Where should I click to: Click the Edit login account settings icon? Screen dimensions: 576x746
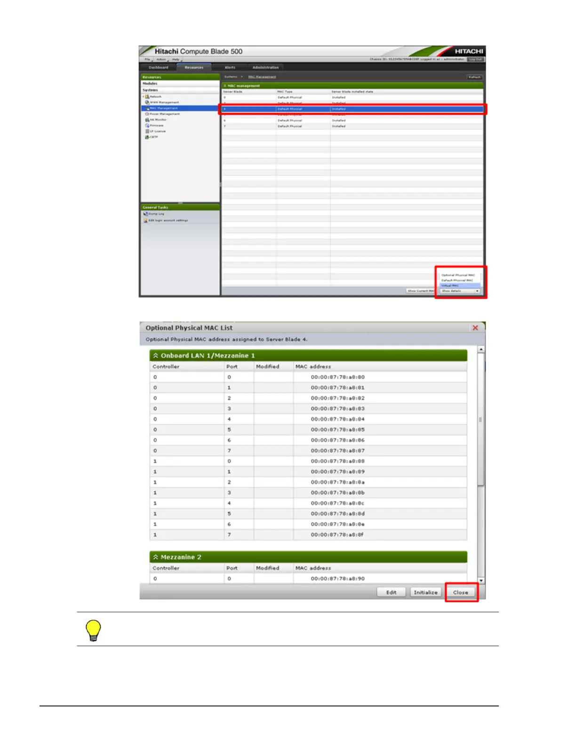click(x=145, y=220)
